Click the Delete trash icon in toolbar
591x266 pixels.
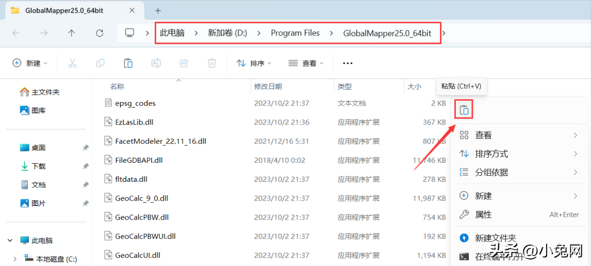[x=212, y=63]
